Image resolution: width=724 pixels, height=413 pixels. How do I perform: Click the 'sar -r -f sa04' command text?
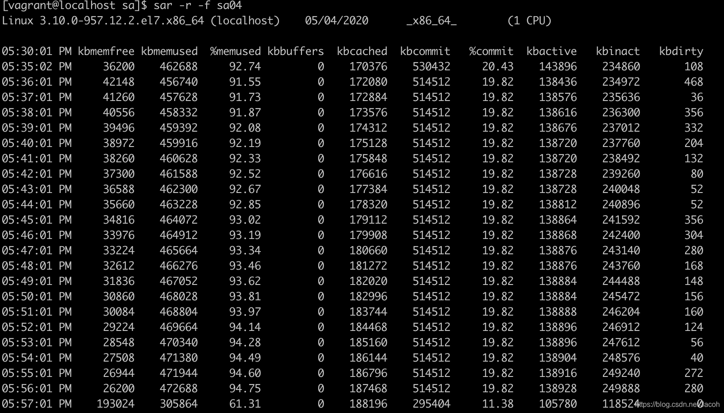(x=198, y=5)
